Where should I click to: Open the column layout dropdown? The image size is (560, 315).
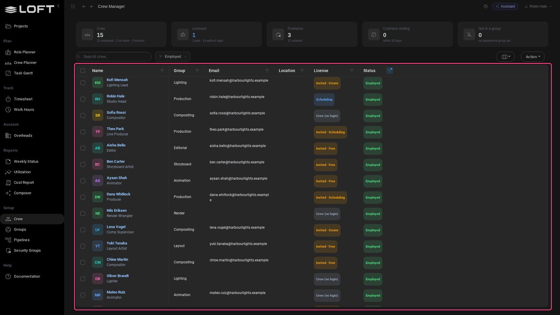click(x=506, y=56)
